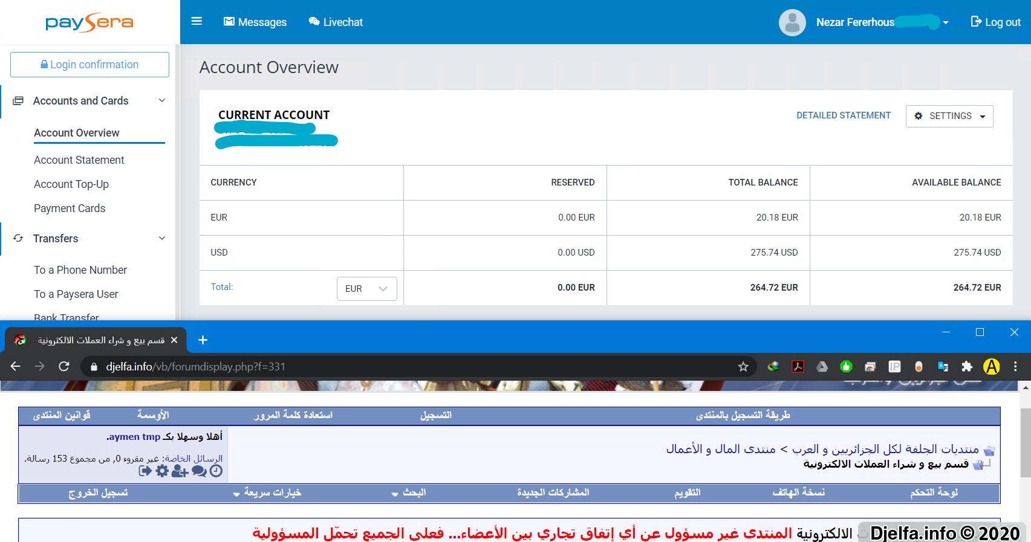This screenshot has width=1031, height=542.
Task: Open forum الأوسمة badges link
Action: (153, 416)
